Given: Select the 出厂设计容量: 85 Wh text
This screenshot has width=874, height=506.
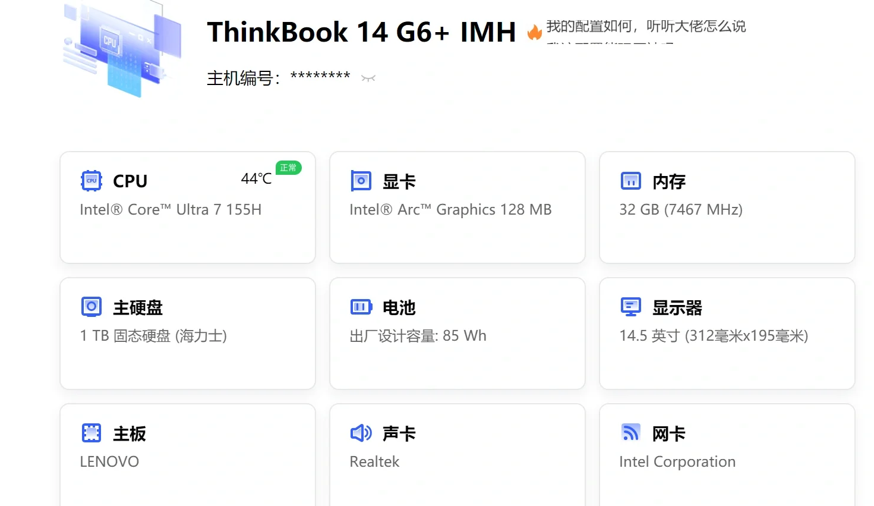Looking at the screenshot, I should tap(418, 336).
